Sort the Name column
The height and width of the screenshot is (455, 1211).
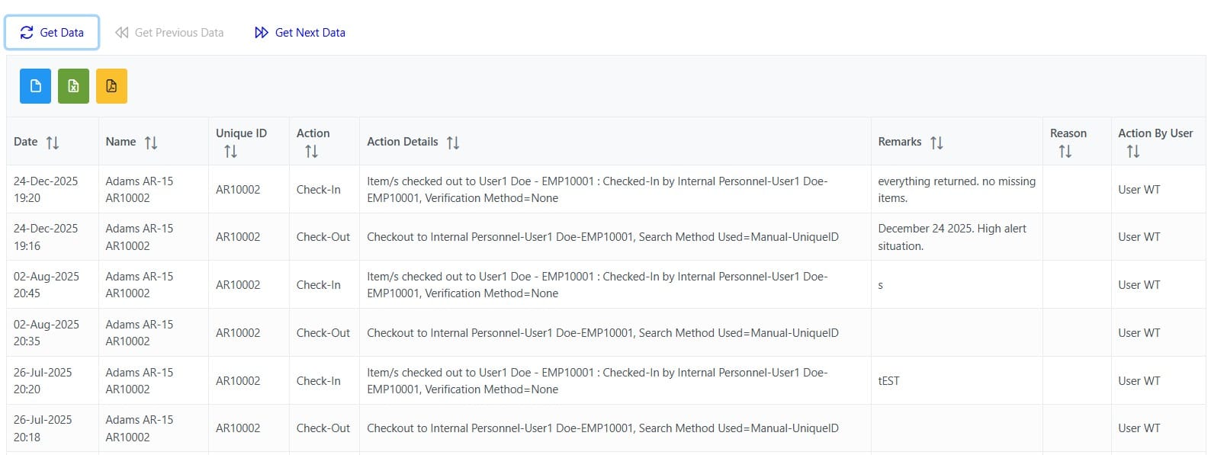coord(151,141)
